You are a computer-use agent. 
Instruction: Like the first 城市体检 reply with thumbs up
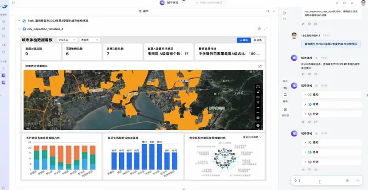point(303,74)
